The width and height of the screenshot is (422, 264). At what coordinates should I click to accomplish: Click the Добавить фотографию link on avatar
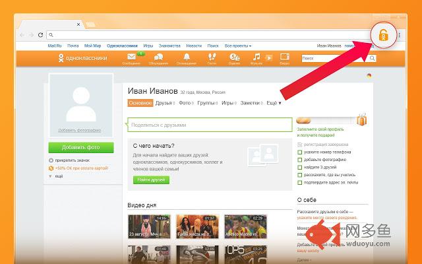pos(80,131)
